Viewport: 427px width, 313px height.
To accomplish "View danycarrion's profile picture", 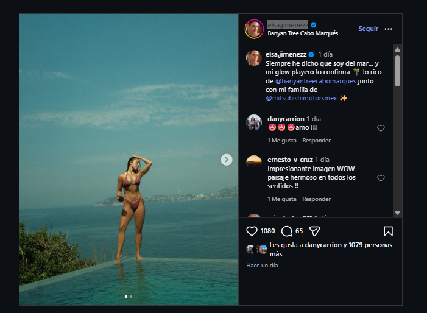I will click(254, 122).
